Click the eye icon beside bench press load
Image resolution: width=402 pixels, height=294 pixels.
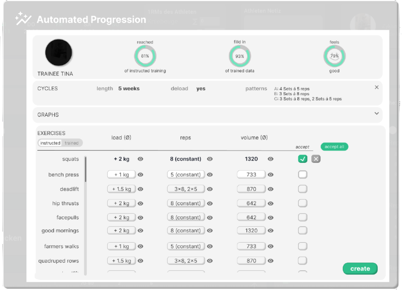141,175
